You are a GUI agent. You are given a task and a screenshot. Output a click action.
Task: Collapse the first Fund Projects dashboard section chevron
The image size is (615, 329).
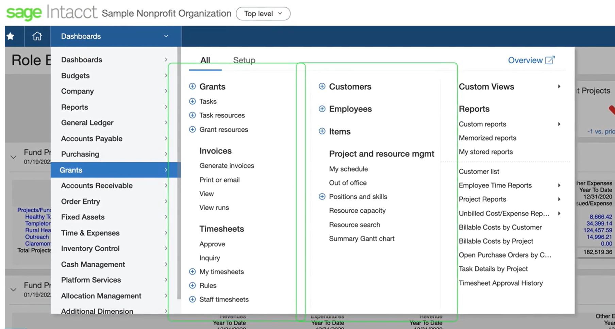14,157
